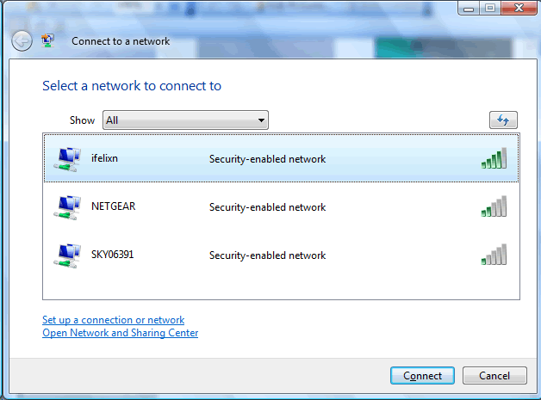Open Network and Sharing Center link
This screenshot has width=541, height=400.
coord(120,333)
